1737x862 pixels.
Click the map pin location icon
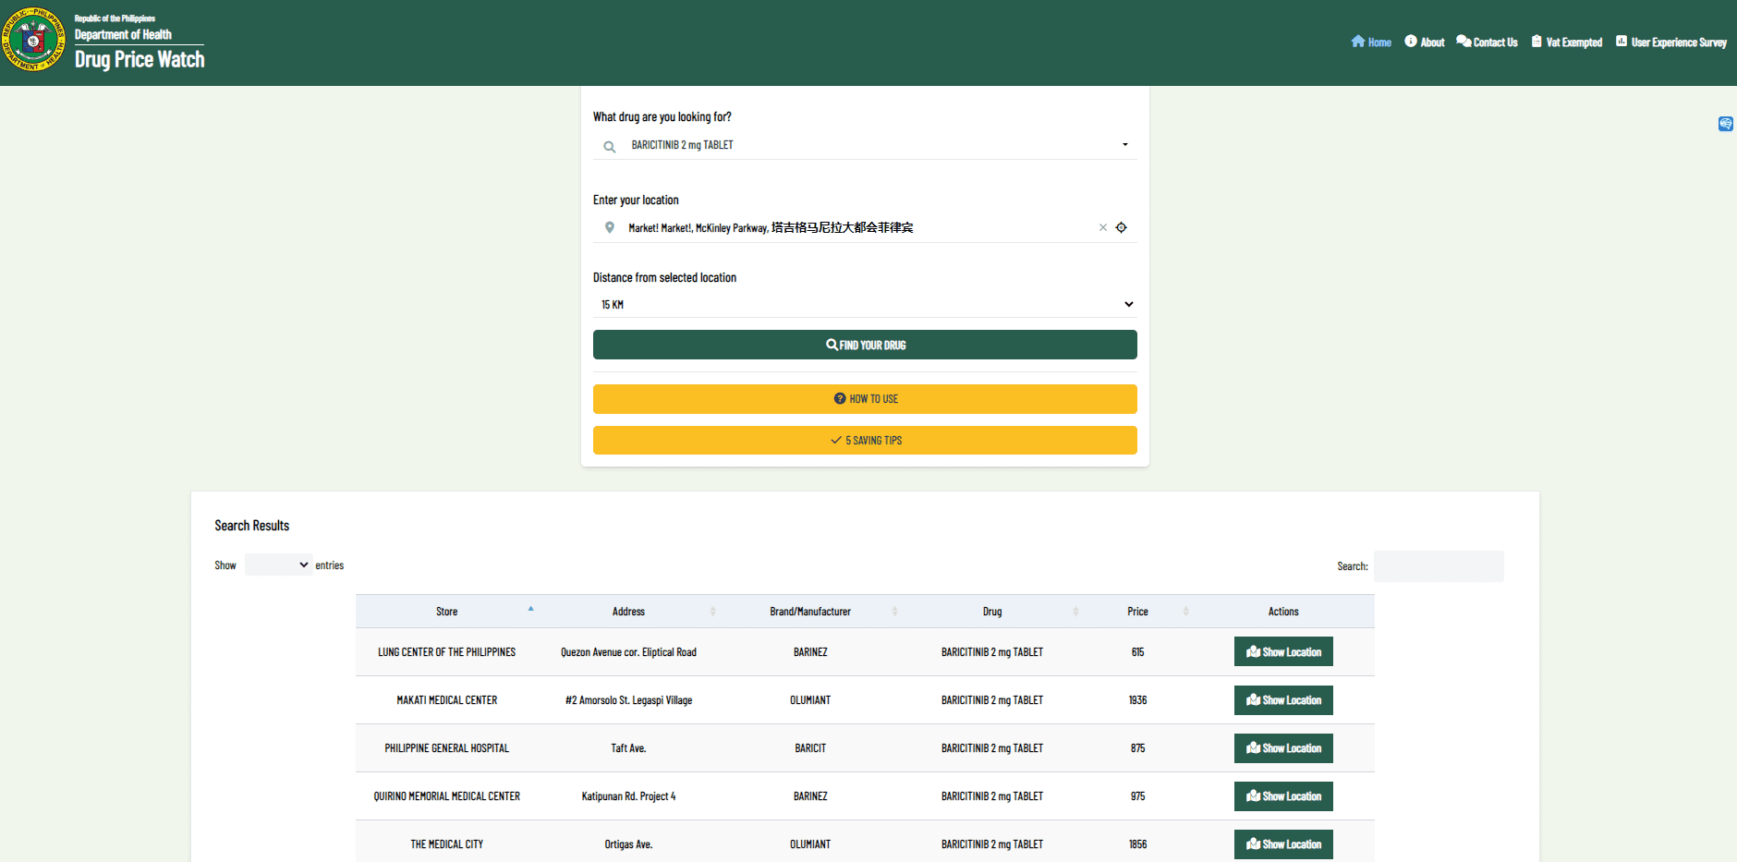(x=610, y=227)
